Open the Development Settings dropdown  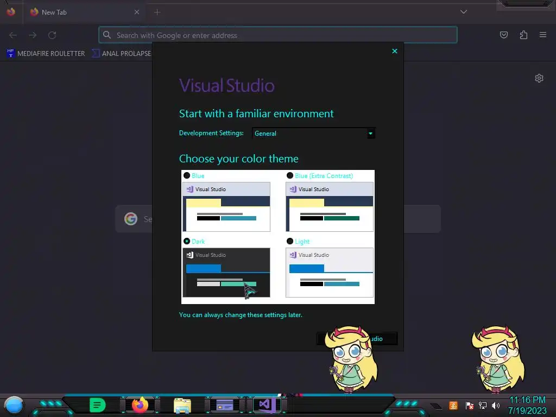[313, 134]
